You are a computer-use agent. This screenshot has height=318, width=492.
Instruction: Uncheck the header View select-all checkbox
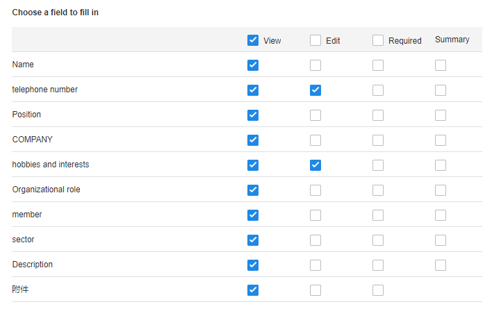pos(252,40)
